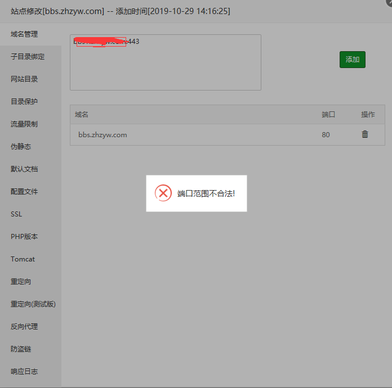Switch to 网站目录 section
392x388 pixels.
pyautogui.click(x=30, y=79)
